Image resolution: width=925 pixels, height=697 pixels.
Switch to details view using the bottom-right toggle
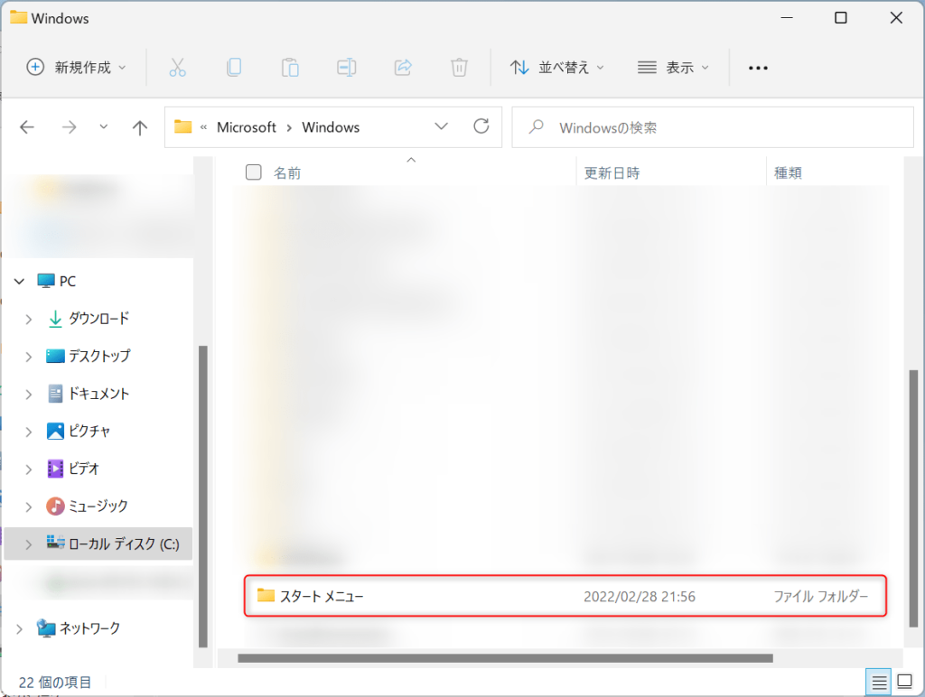(877, 682)
